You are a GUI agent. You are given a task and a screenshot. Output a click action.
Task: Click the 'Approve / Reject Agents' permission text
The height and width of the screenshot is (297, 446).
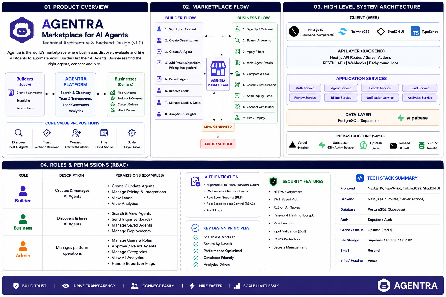pyautogui.click(x=134, y=246)
